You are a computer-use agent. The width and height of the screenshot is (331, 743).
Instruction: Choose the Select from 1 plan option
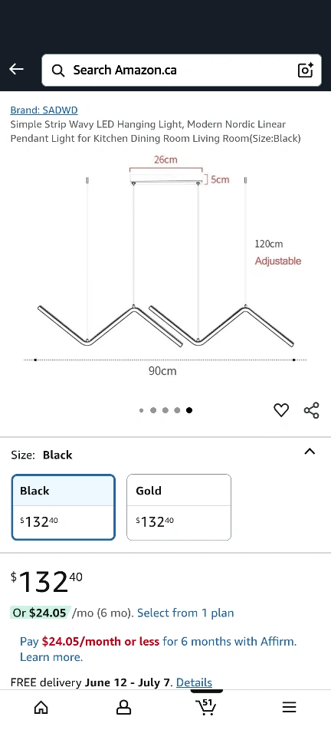point(185,613)
